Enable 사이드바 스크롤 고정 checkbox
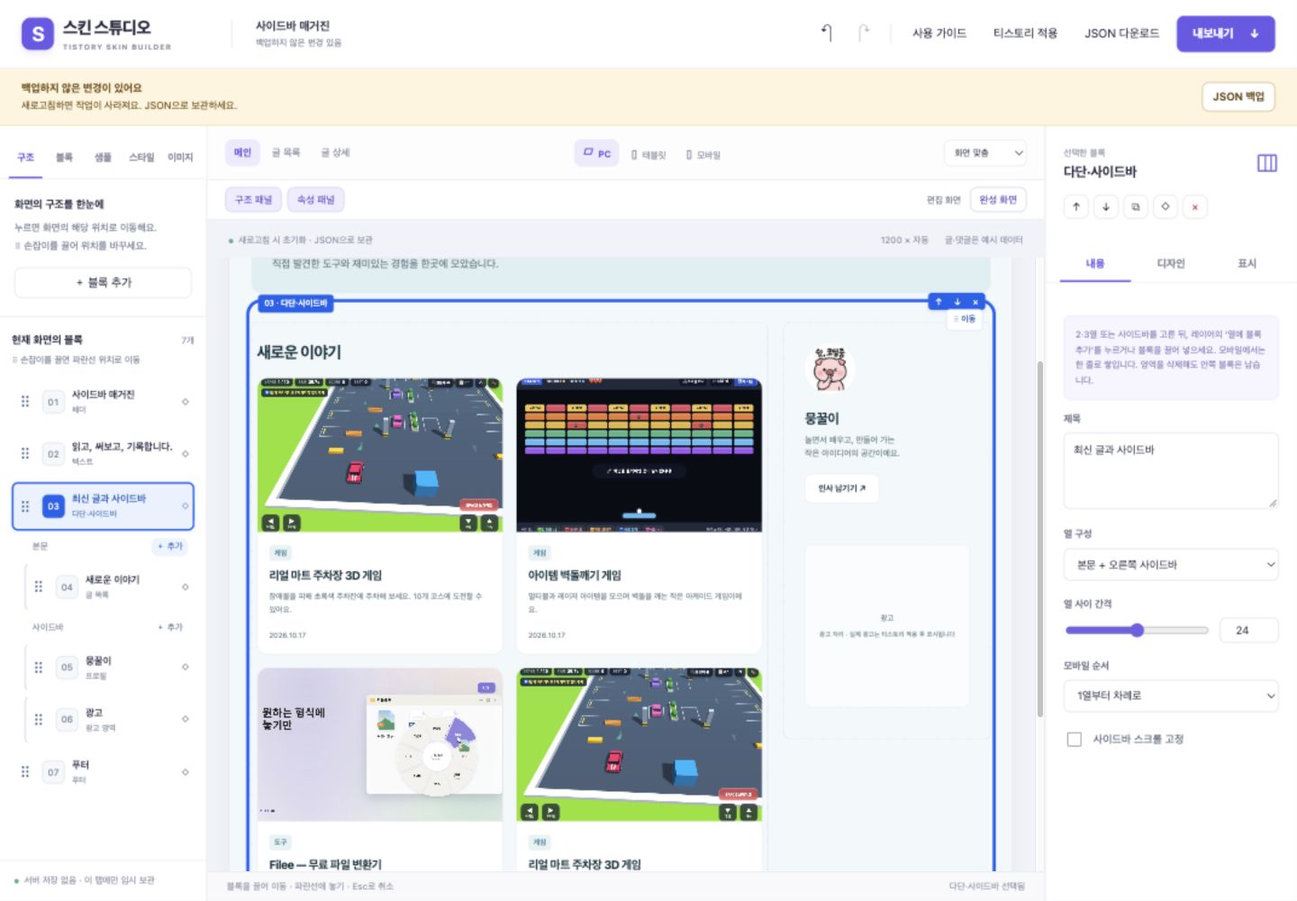The height and width of the screenshot is (901, 1297). 1075,739
